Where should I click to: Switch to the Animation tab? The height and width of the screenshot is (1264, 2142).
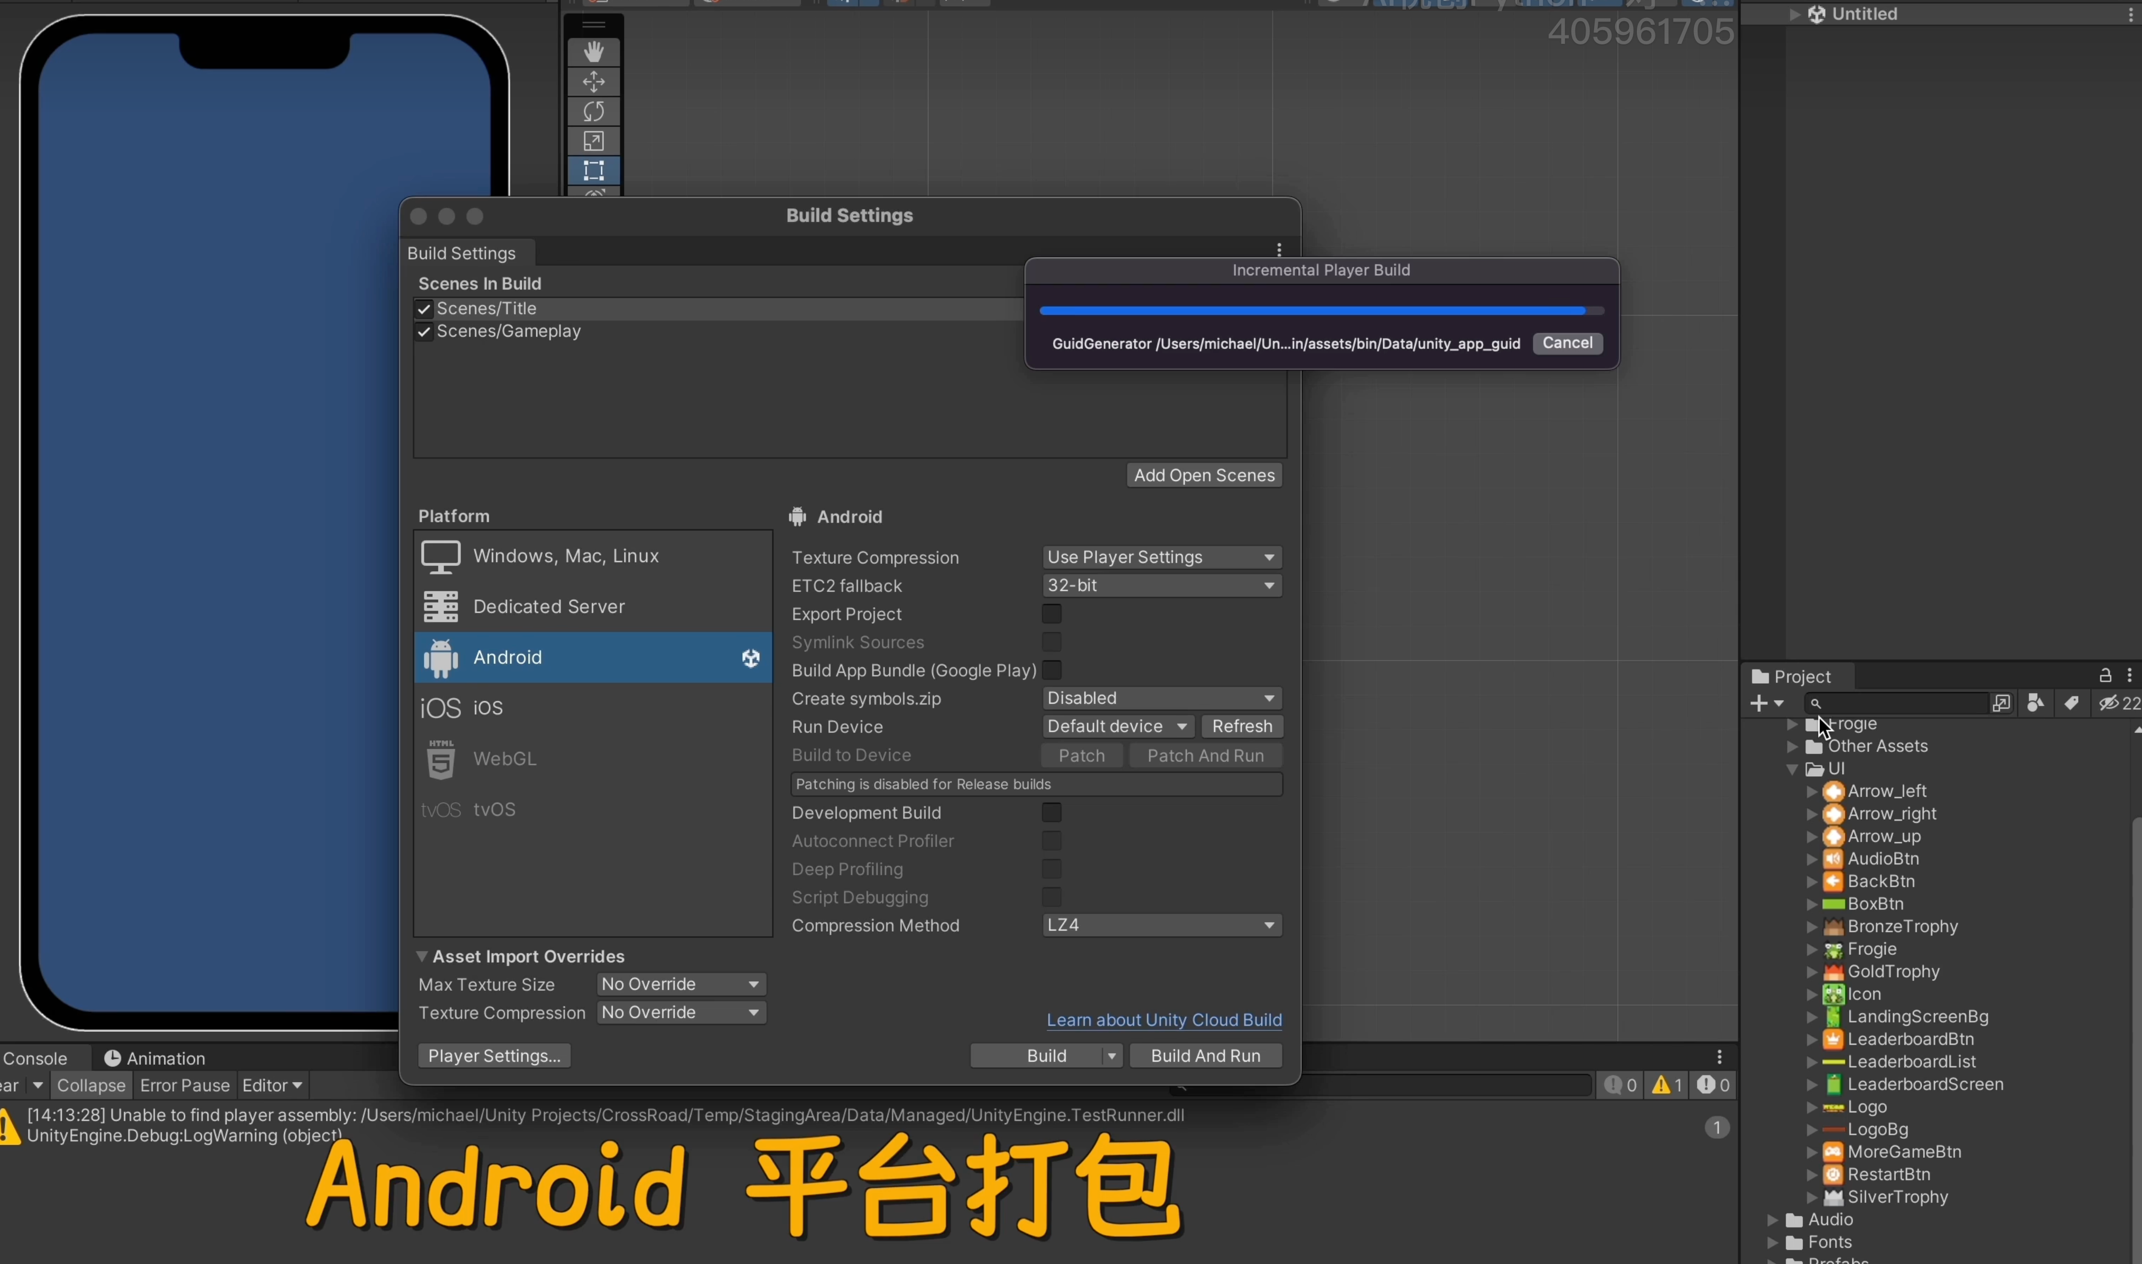[x=155, y=1058]
